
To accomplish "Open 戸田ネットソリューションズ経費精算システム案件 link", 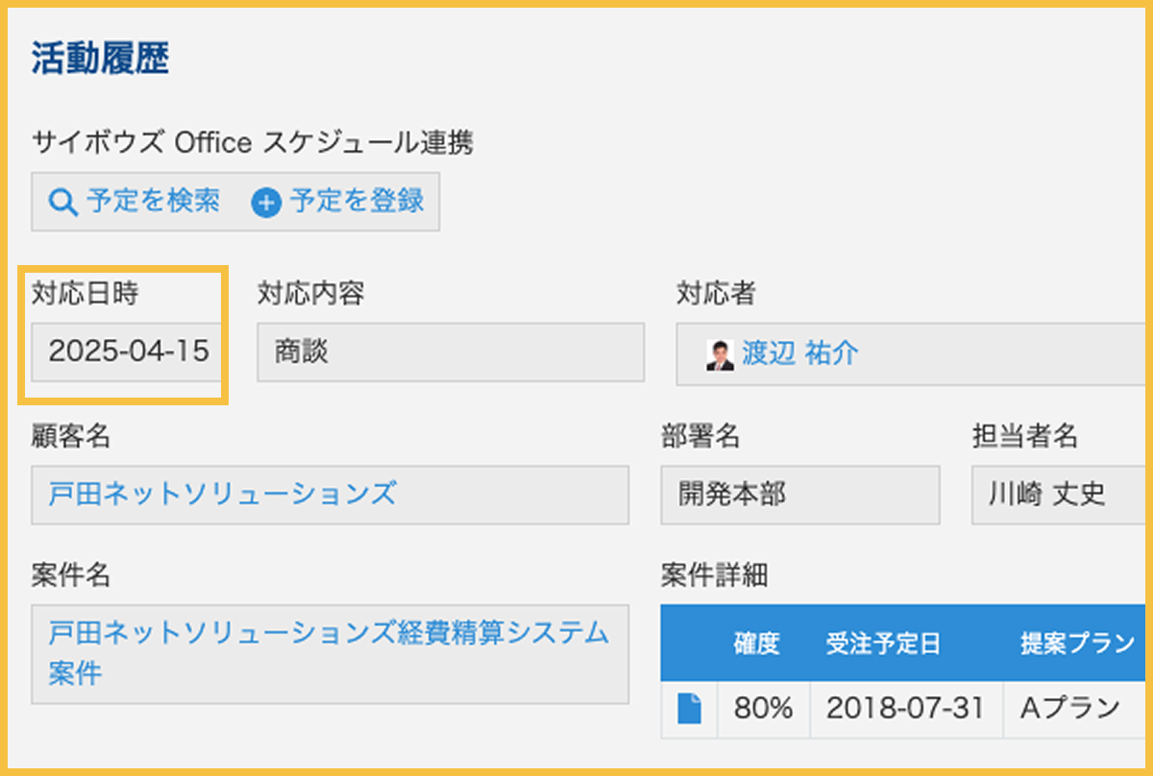I will (x=329, y=652).
